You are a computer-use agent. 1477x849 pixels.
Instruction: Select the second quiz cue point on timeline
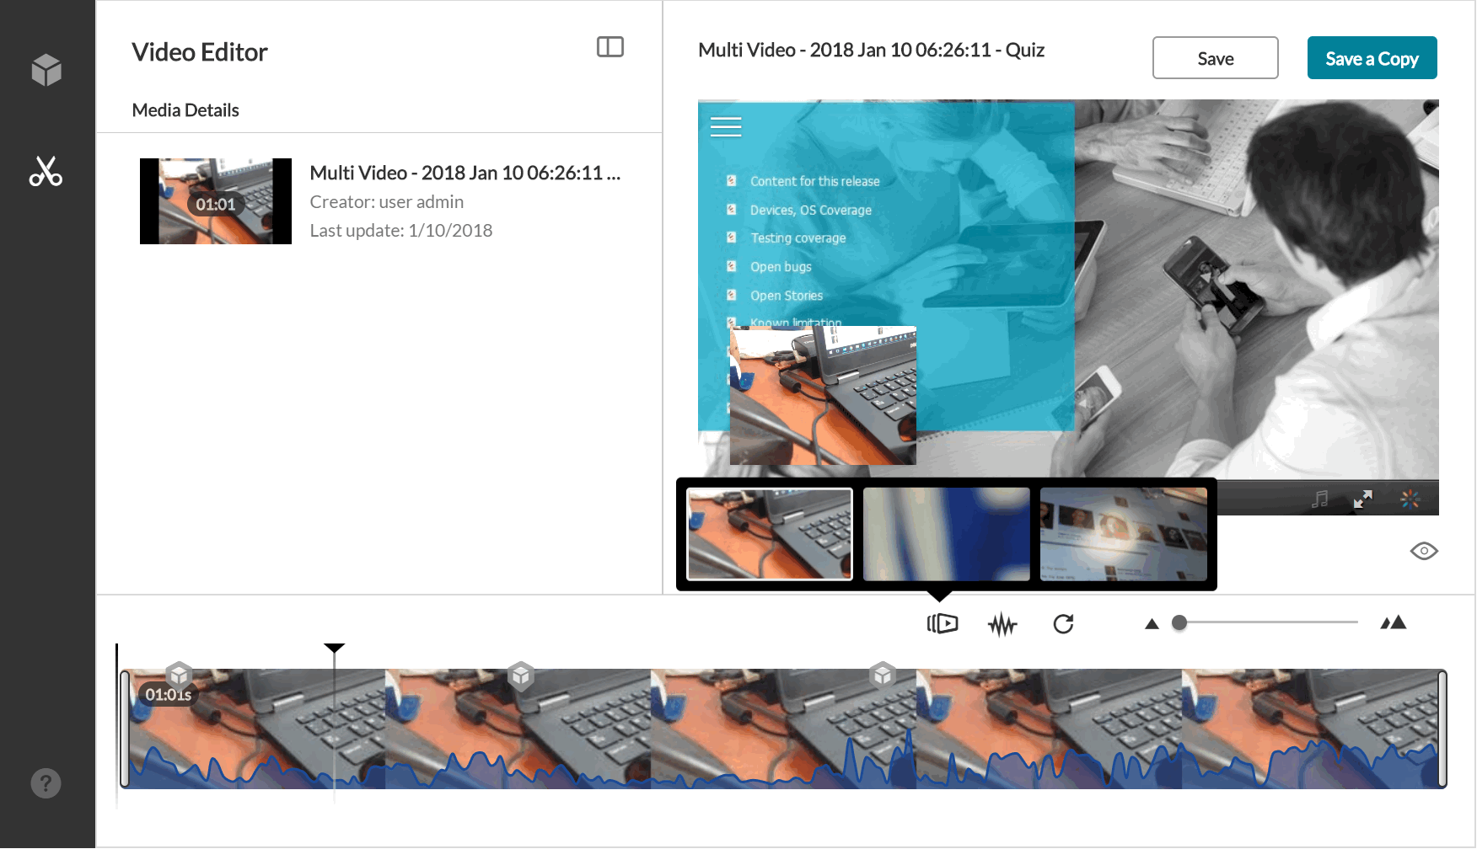pos(521,675)
